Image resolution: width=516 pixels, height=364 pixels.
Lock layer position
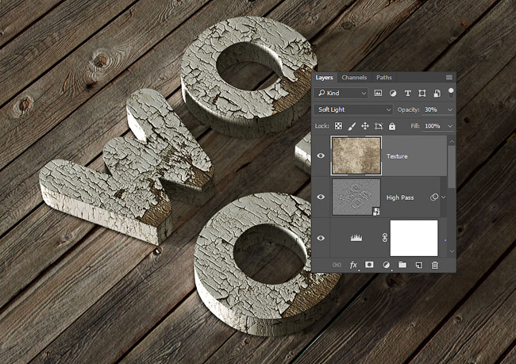[365, 126]
